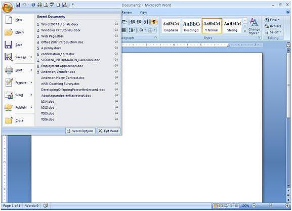Switch to Print Layout view button
This screenshot has height=211, width=292.
(x=216, y=206)
